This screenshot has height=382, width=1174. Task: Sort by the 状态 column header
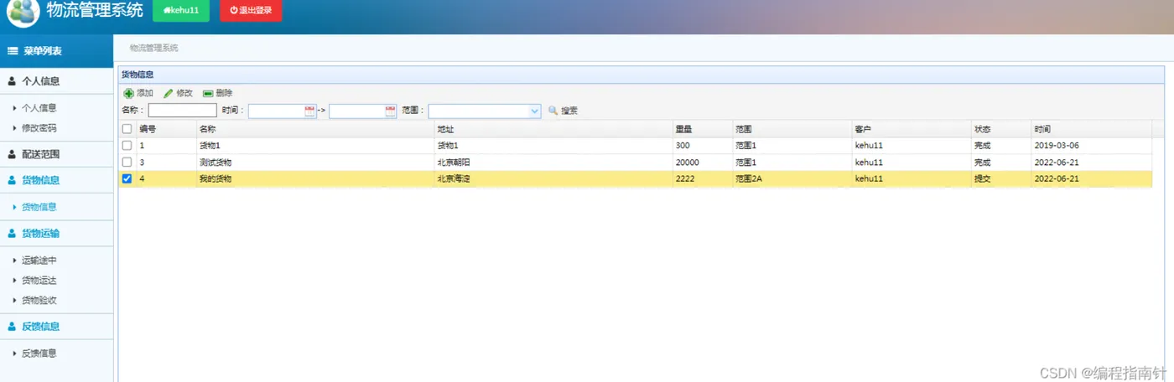[x=1000, y=129]
